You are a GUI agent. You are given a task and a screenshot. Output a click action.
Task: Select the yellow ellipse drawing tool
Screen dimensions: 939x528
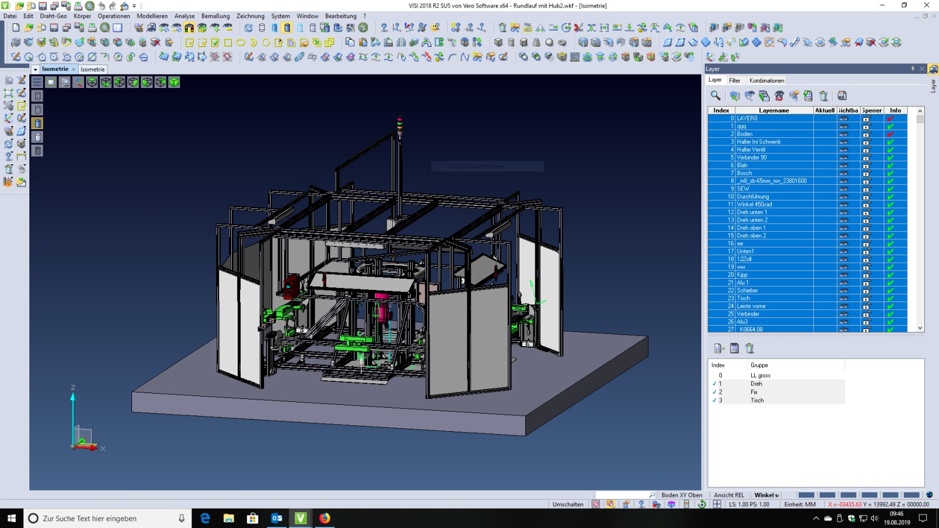(x=241, y=42)
